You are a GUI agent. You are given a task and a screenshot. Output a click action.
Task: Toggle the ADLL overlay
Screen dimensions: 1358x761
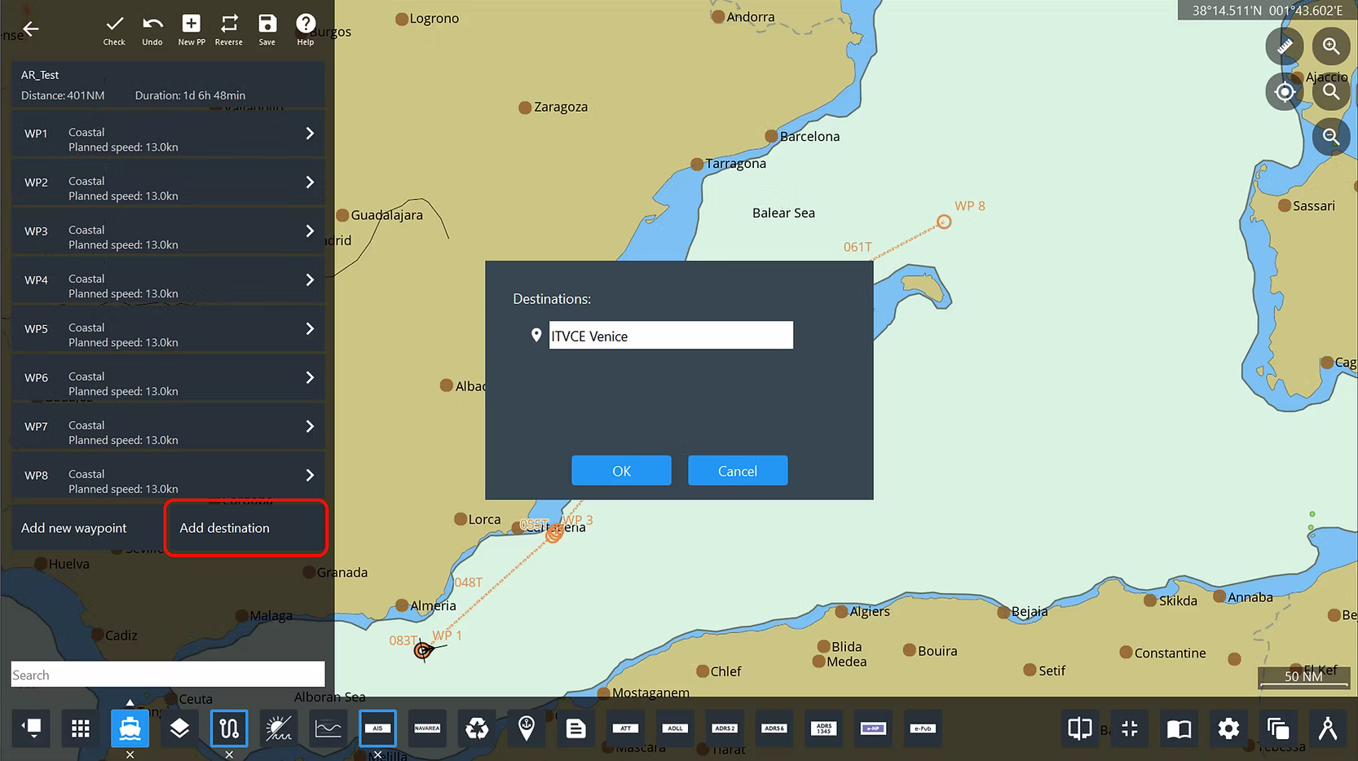coord(675,728)
